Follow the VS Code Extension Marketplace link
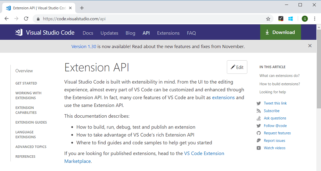The width and height of the screenshot is (321, 171). (x=204, y=153)
